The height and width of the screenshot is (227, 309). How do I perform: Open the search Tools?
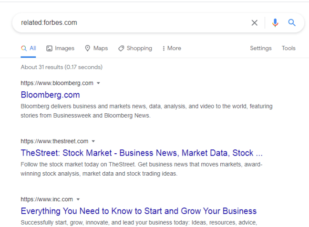(288, 48)
